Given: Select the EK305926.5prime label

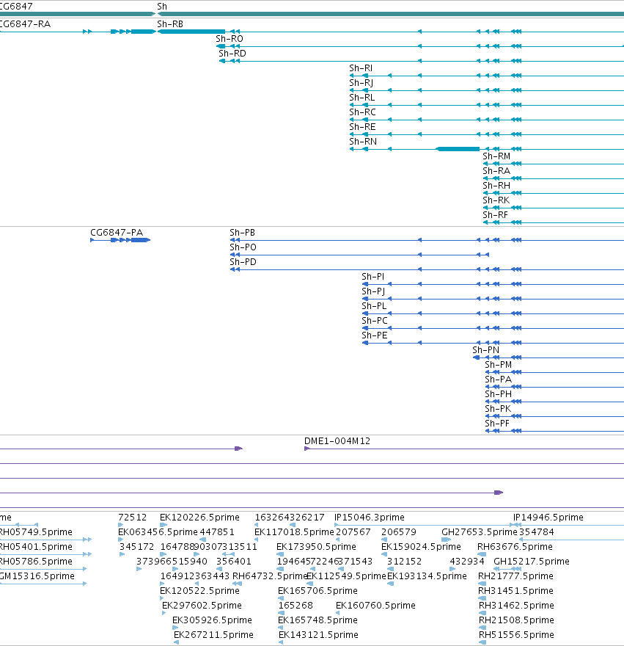Looking at the screenshot, I should click(x=212, y=620).
